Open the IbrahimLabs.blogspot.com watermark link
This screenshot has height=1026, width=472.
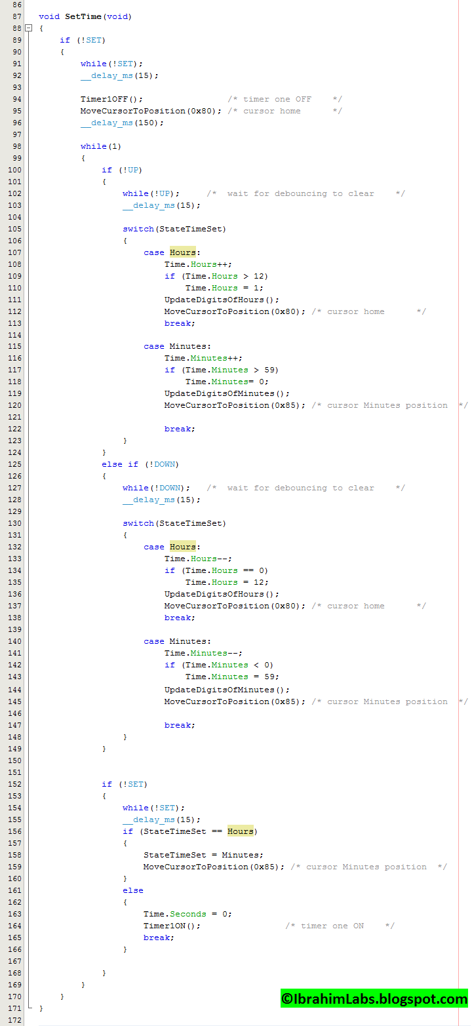[374, 998]
